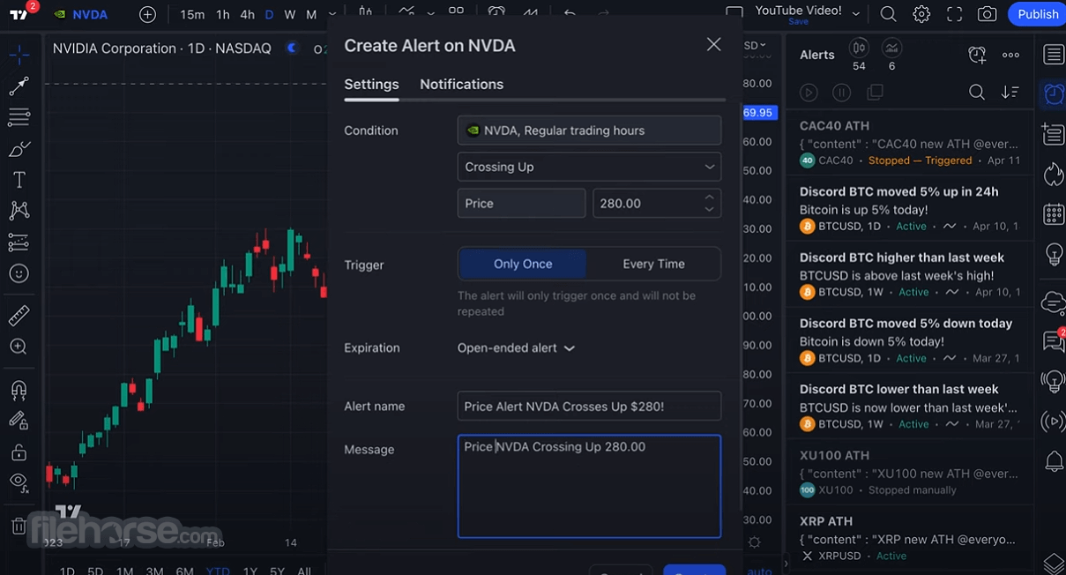This screenshot has width=1066, height=575.
Task: Select the crosshair cursor tool
Action: tap(19, 55)
